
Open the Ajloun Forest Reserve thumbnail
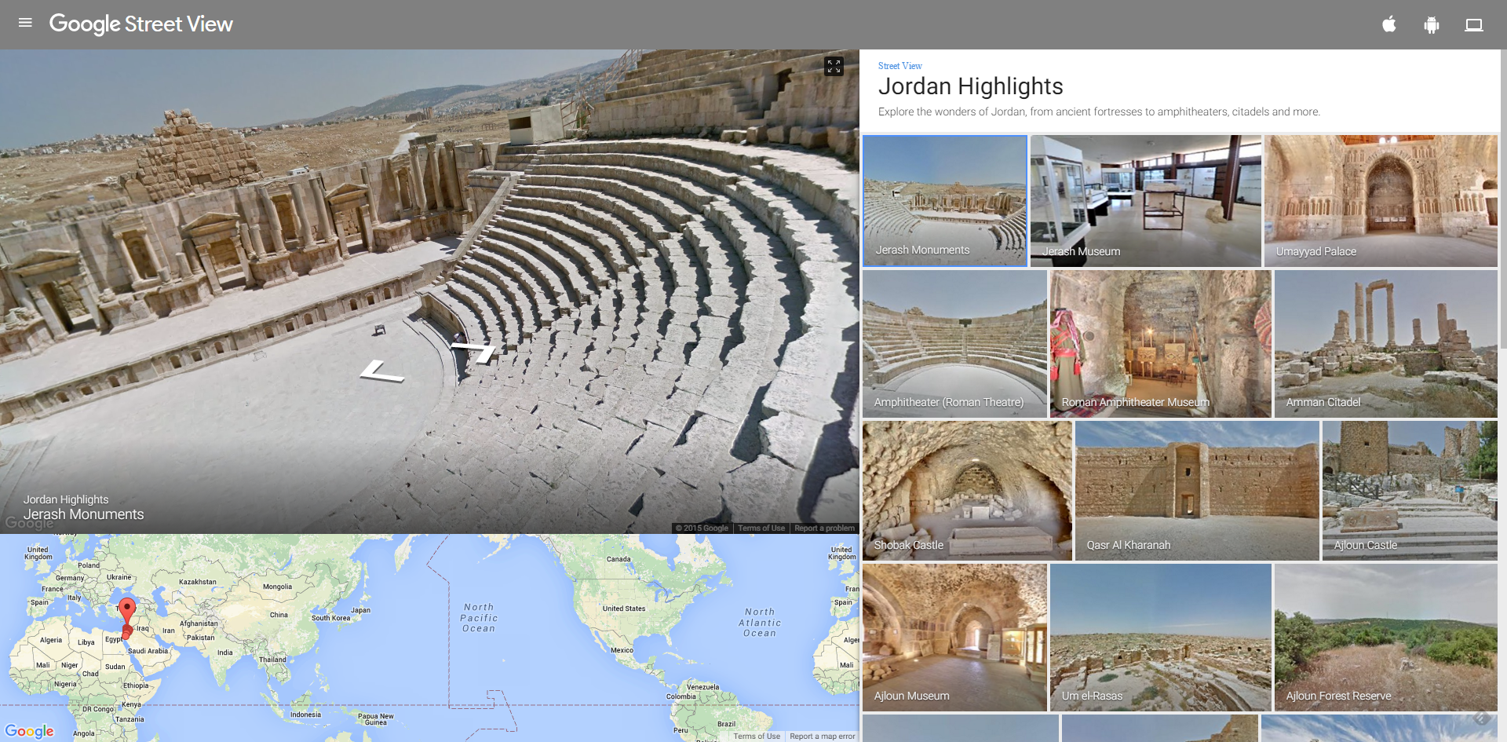1385,638
